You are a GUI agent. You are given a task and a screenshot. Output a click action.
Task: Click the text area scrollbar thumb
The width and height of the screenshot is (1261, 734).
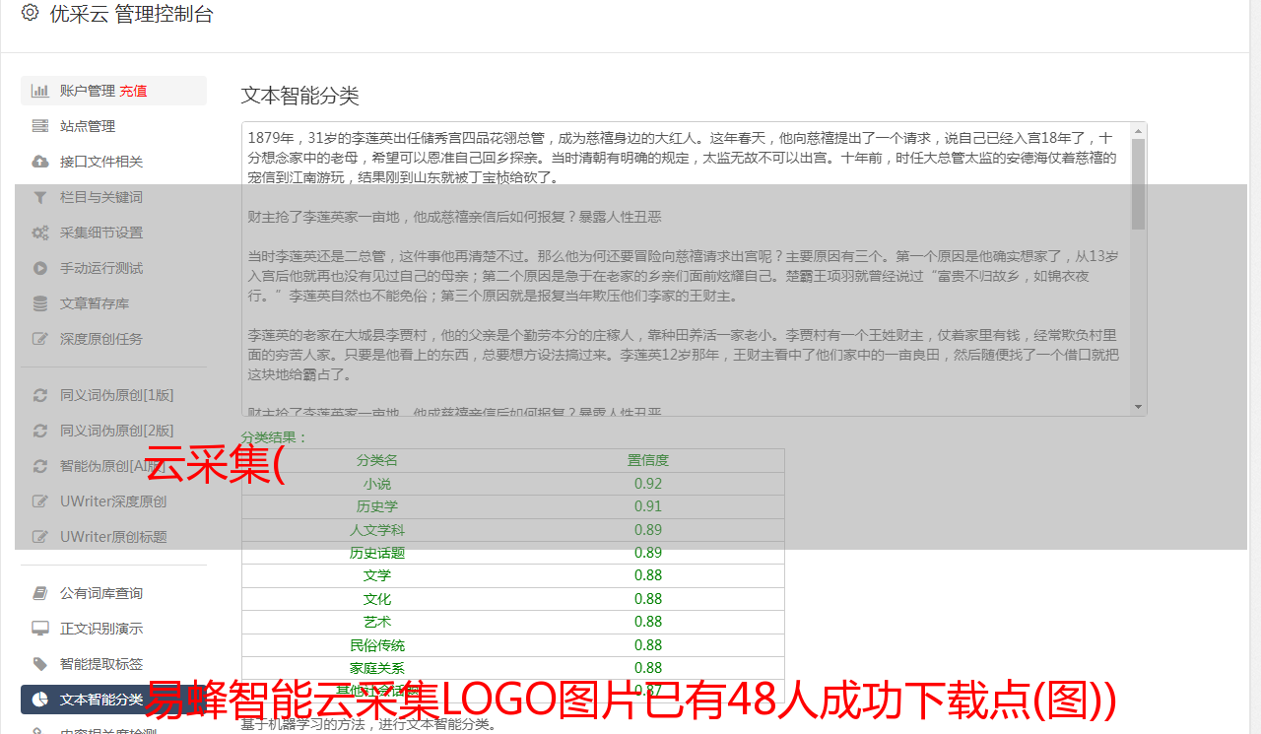coord(1139,183)
